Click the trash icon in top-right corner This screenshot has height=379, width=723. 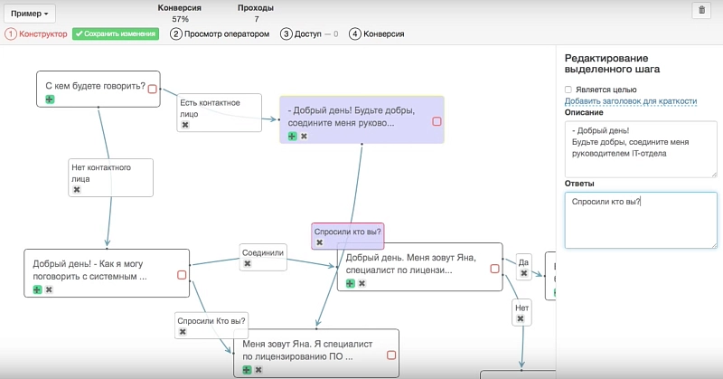[701, 11]
